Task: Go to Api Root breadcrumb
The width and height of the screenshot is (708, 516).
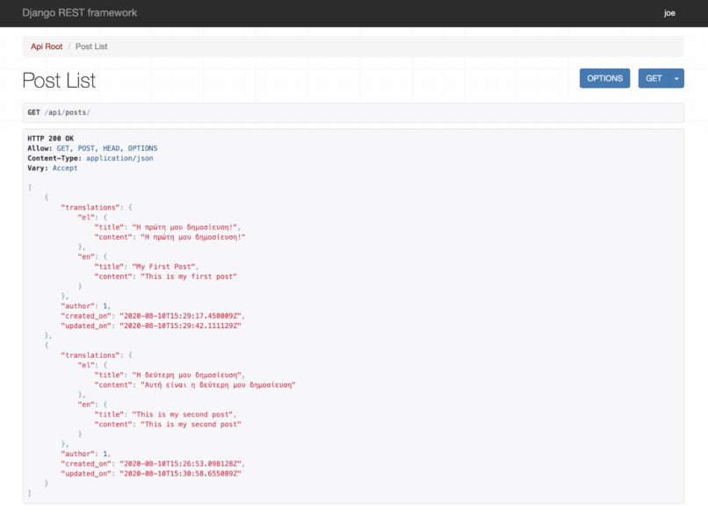Action: point(47,47)
